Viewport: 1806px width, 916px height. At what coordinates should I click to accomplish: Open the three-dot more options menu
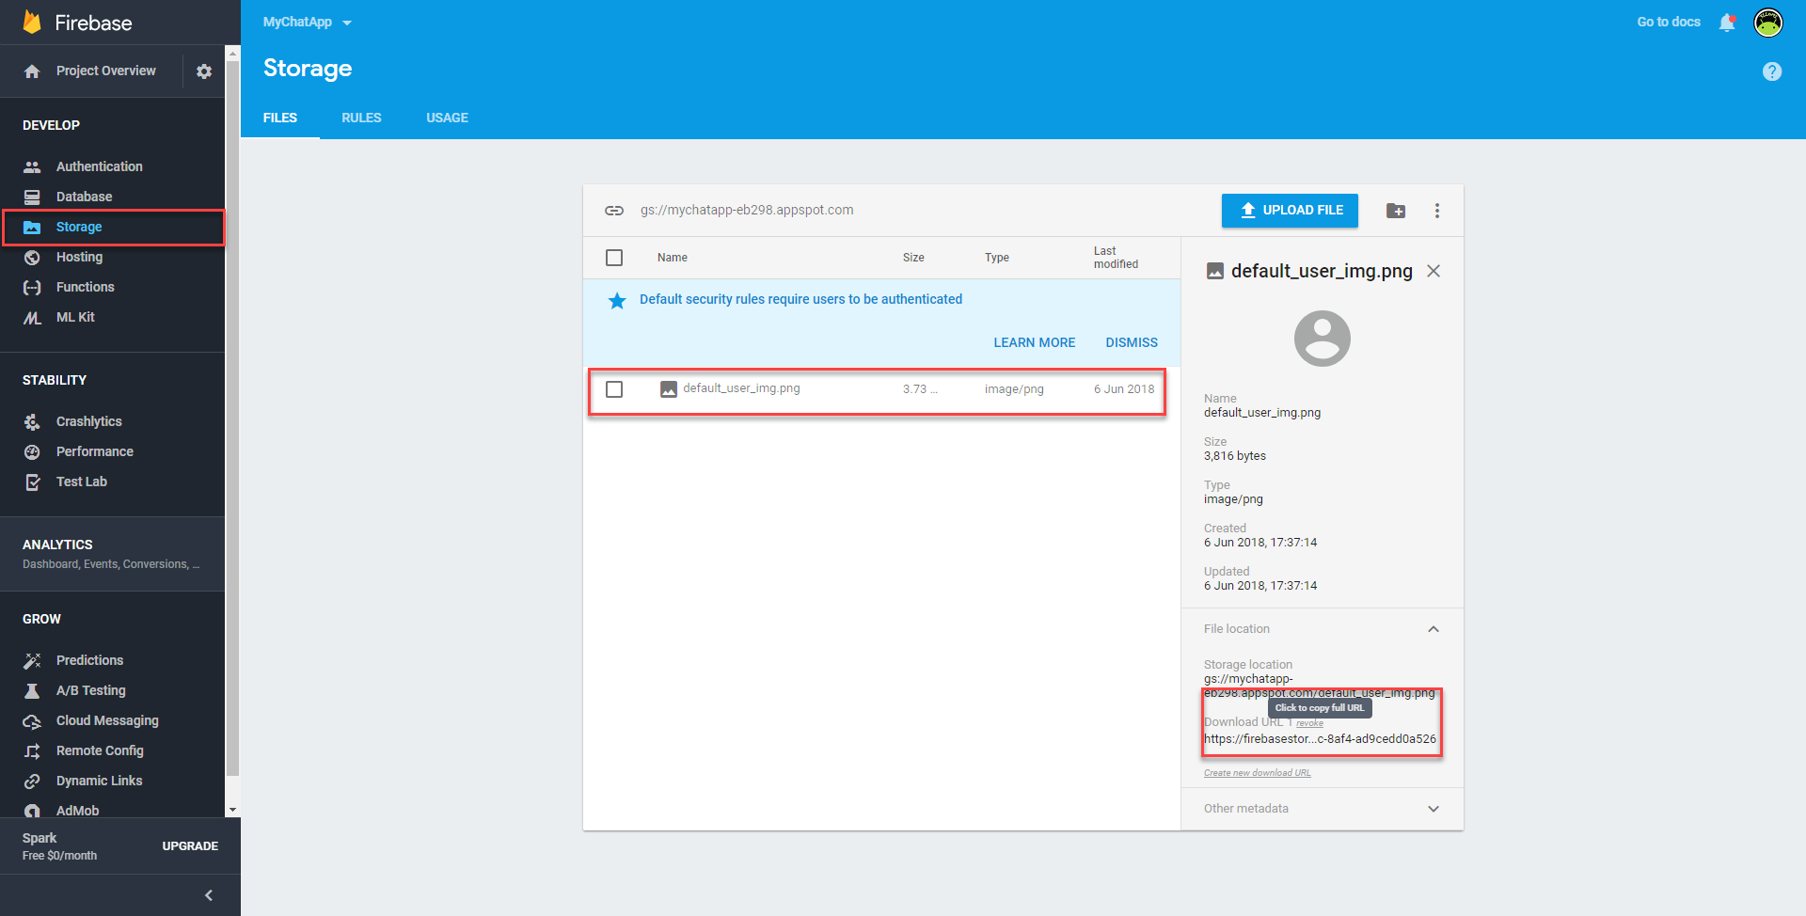tap(1436, 211)
